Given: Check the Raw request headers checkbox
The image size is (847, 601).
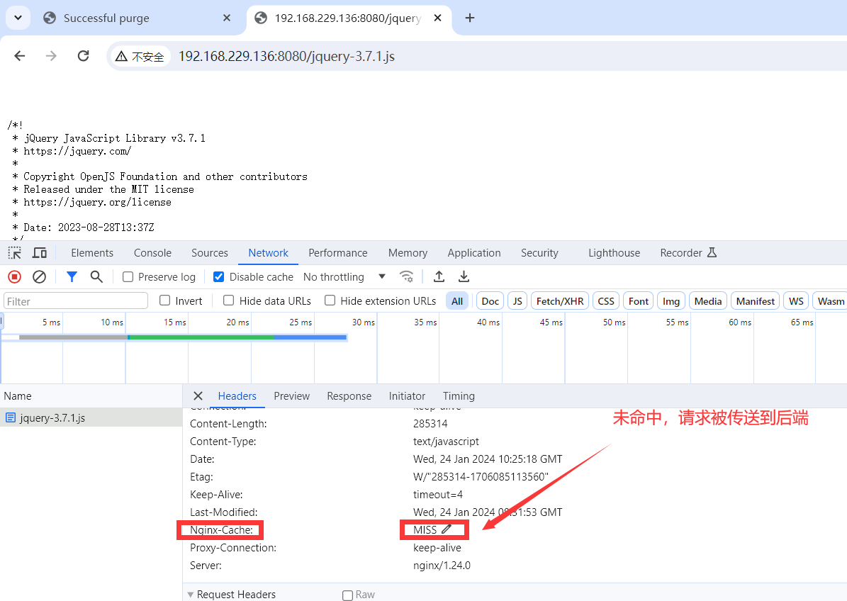Looking at the screenshot, I should (x=348, y=595).
